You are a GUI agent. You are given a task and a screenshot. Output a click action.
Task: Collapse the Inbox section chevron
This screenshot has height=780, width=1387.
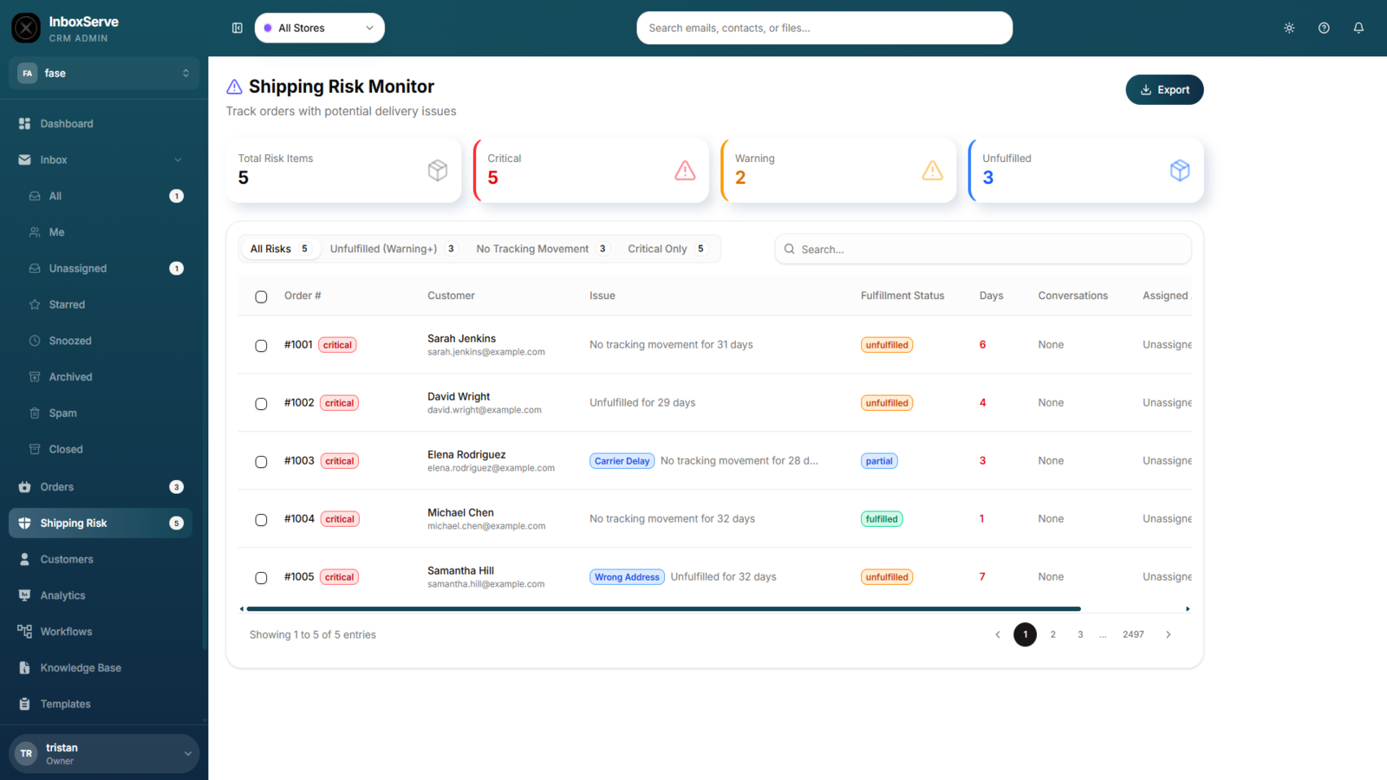click(178, 160)
